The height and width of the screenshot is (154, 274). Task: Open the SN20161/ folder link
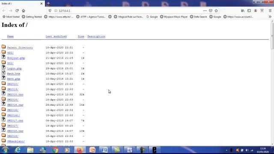(14, 115)
